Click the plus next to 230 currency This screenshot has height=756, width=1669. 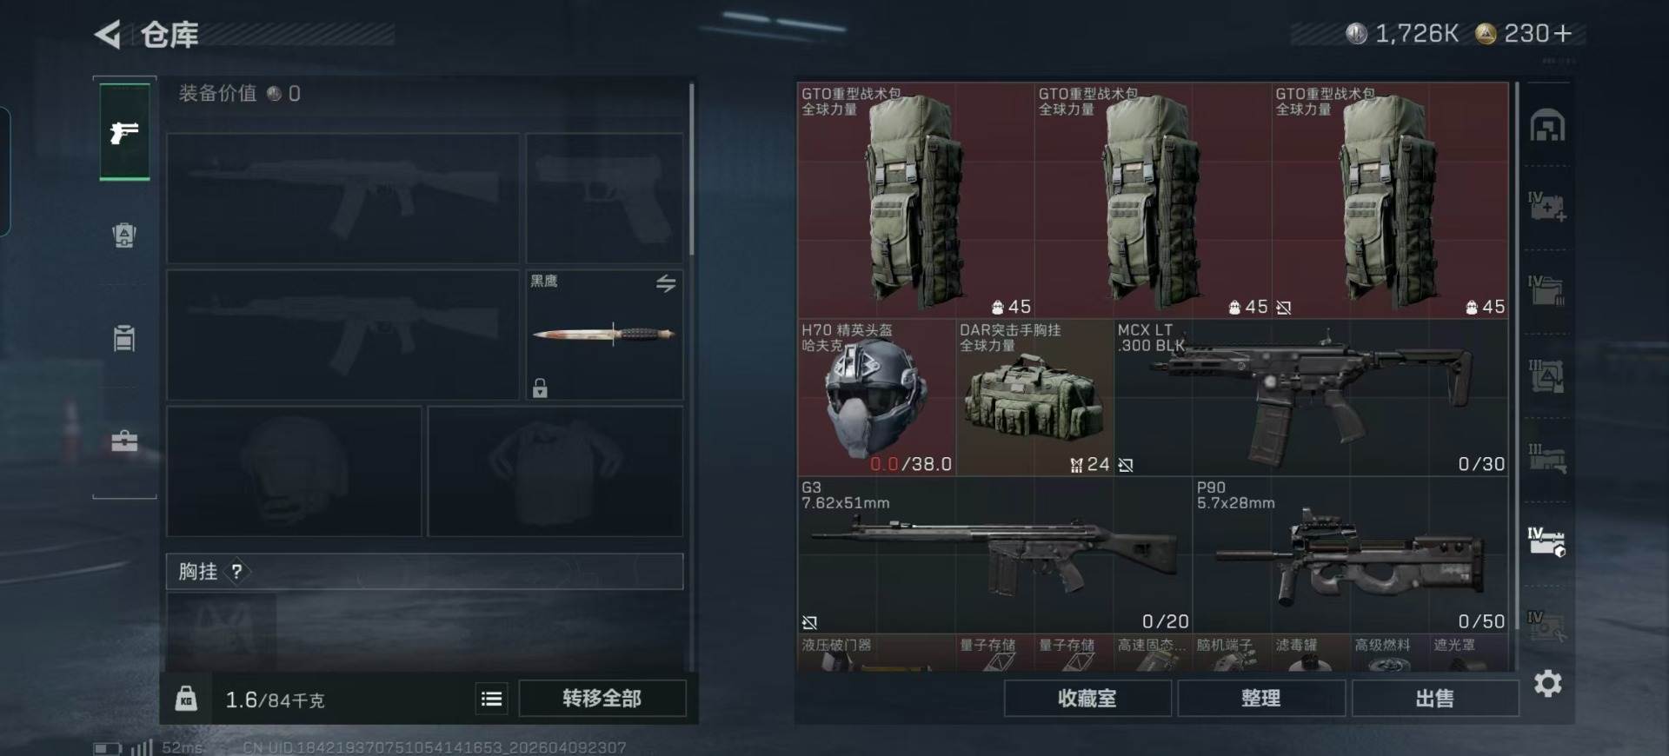point(1563,33)
